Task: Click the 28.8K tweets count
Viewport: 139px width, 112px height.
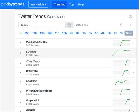Action: coord(33,65)
